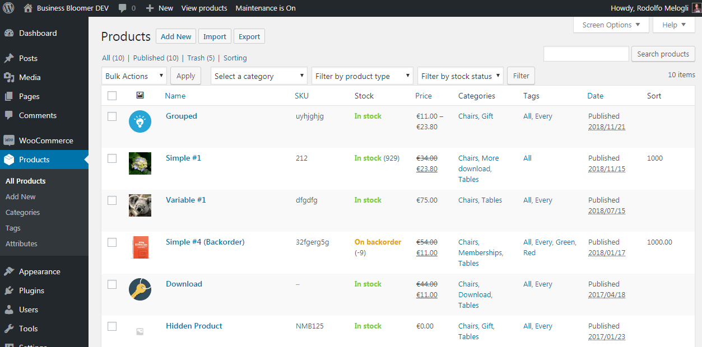
Task: Open the Trash (5) filter link
Action: point(201,58)
